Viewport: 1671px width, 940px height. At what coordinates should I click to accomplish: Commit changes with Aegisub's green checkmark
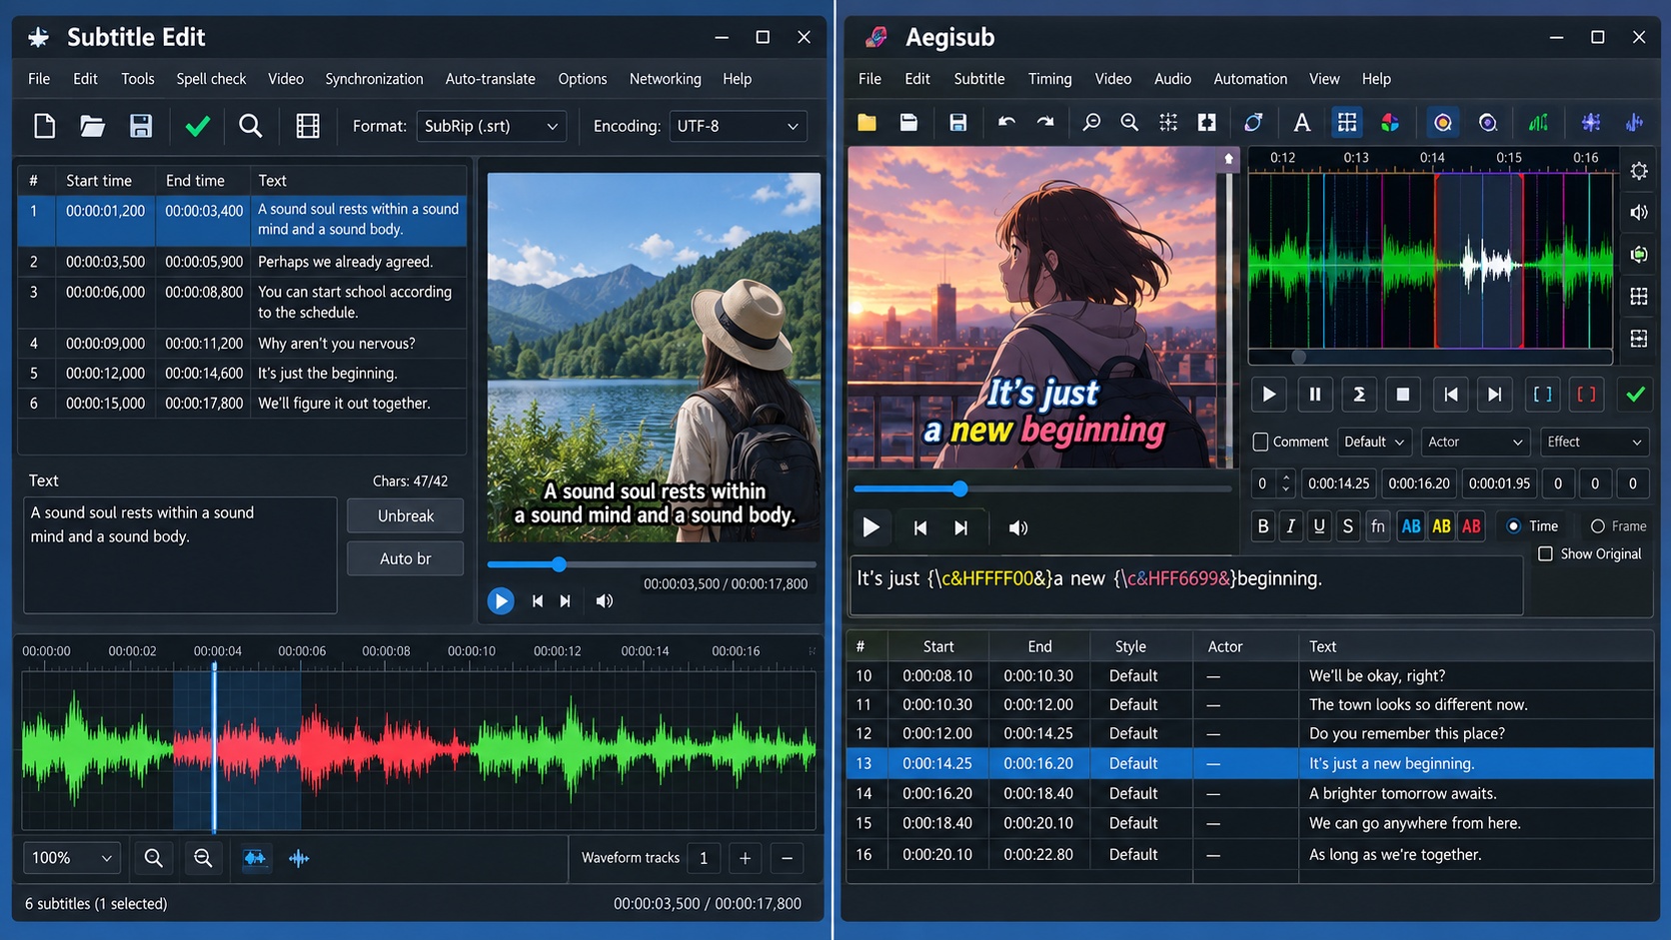point(1635,395)
